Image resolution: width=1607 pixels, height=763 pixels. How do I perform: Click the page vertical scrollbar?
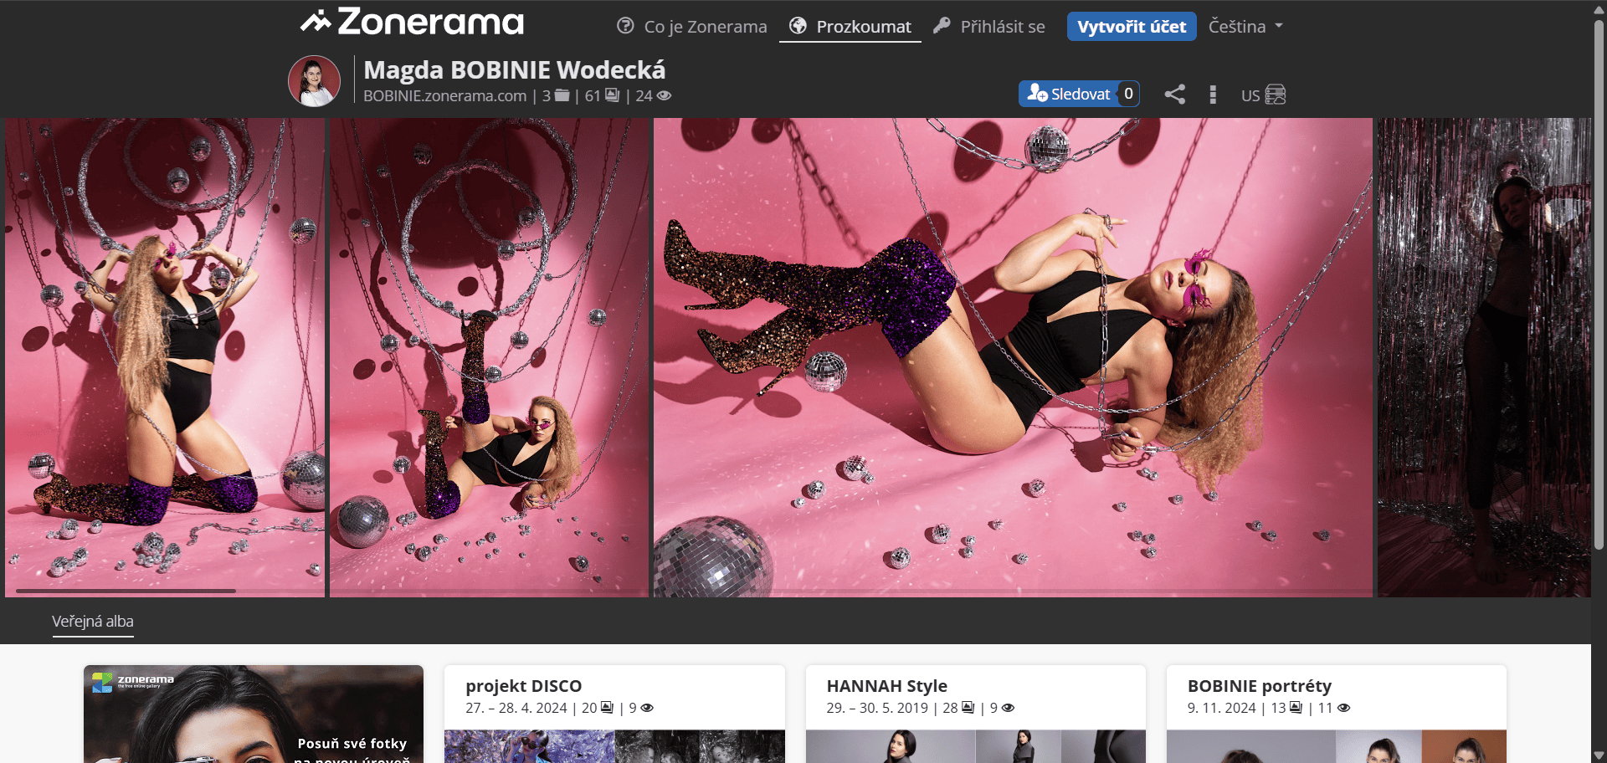click(1599, 284)
